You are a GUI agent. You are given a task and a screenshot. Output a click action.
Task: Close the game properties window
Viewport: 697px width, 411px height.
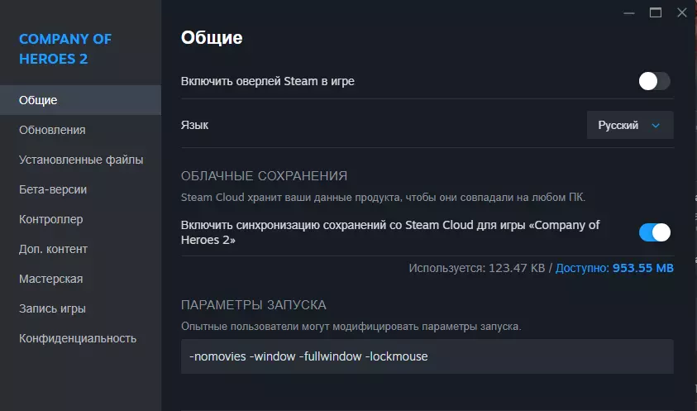(681, 12)
